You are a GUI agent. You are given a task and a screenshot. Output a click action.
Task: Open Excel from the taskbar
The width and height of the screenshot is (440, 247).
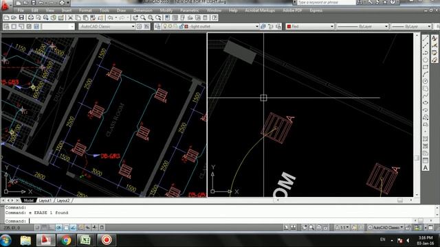pos(85,240)
